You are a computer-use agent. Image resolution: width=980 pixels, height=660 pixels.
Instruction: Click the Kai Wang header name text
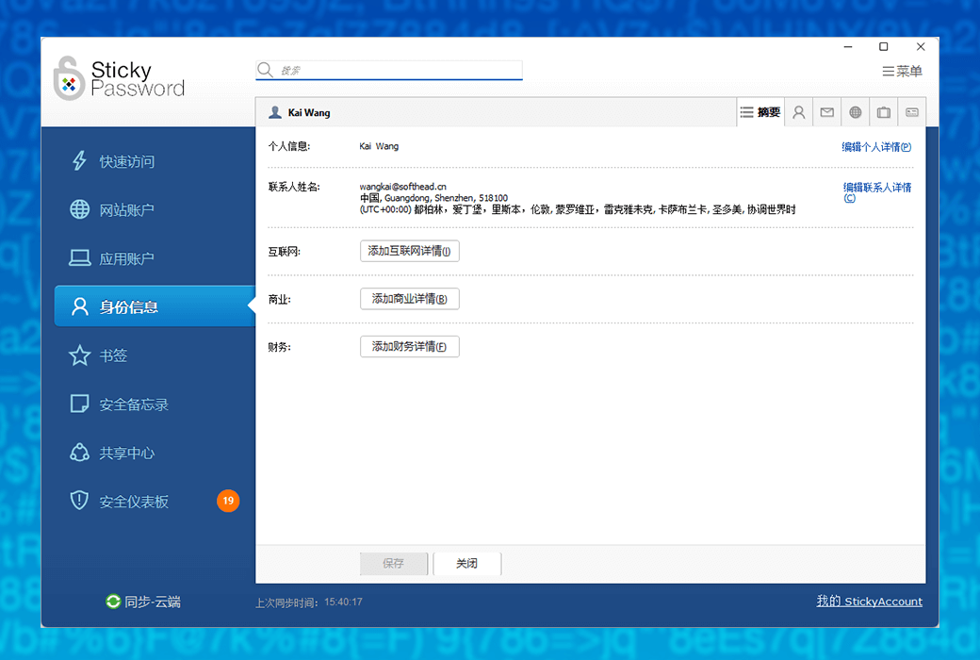pyautogui.click(x=309, y=112)
